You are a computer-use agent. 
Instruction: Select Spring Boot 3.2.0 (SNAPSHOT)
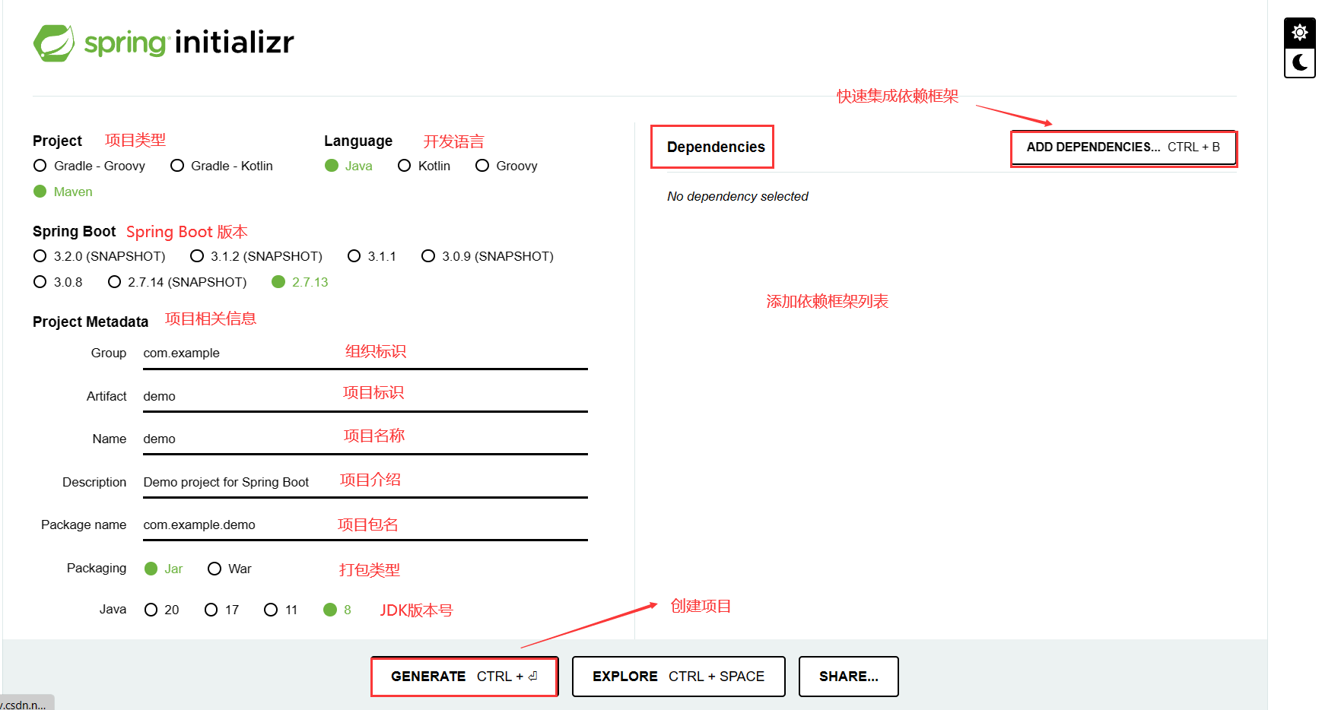(100, 256)
